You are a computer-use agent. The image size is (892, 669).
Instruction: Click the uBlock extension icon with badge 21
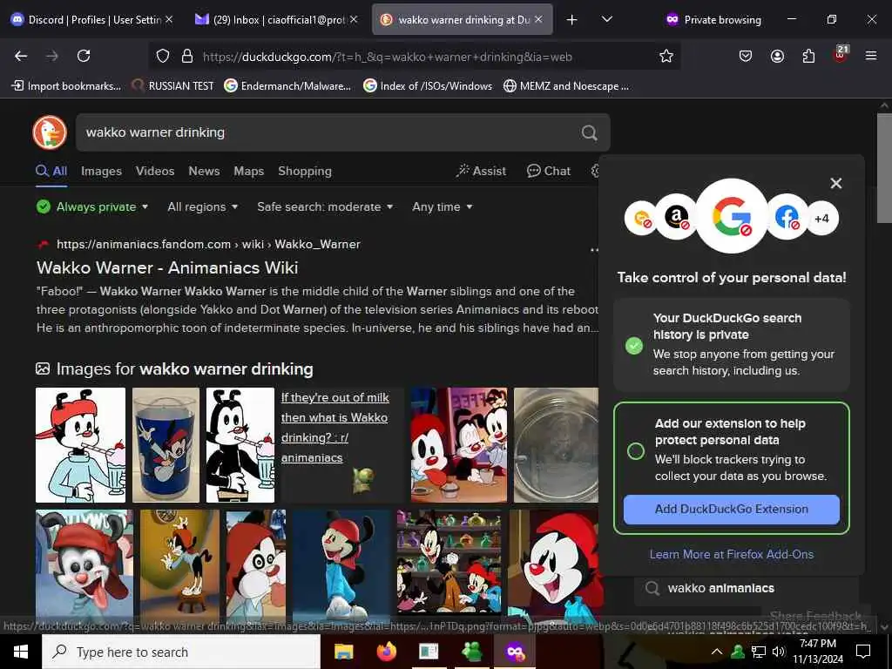pyautogui.click(x=841, y=55)
